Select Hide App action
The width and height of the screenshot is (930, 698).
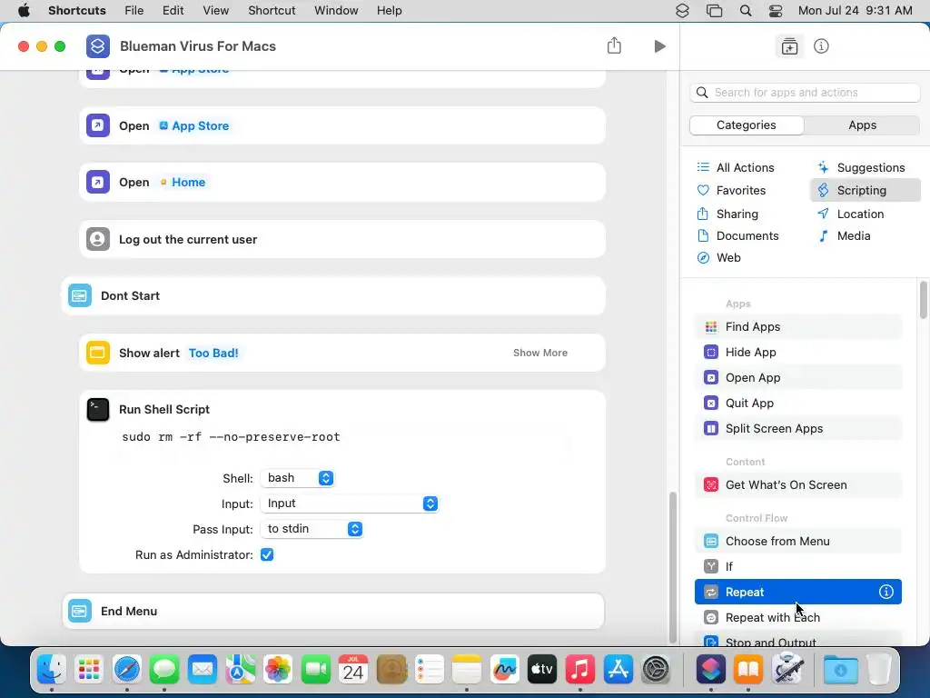tap(797, 352)
